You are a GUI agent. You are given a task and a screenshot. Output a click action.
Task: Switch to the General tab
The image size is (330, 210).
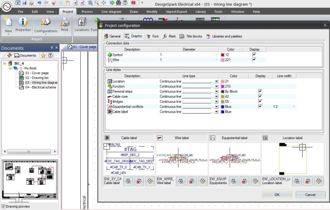pyautogui.click(x=112, y=36)
